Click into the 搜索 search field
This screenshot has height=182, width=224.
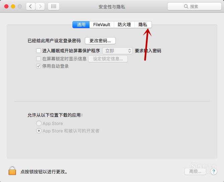pos(194,6)
